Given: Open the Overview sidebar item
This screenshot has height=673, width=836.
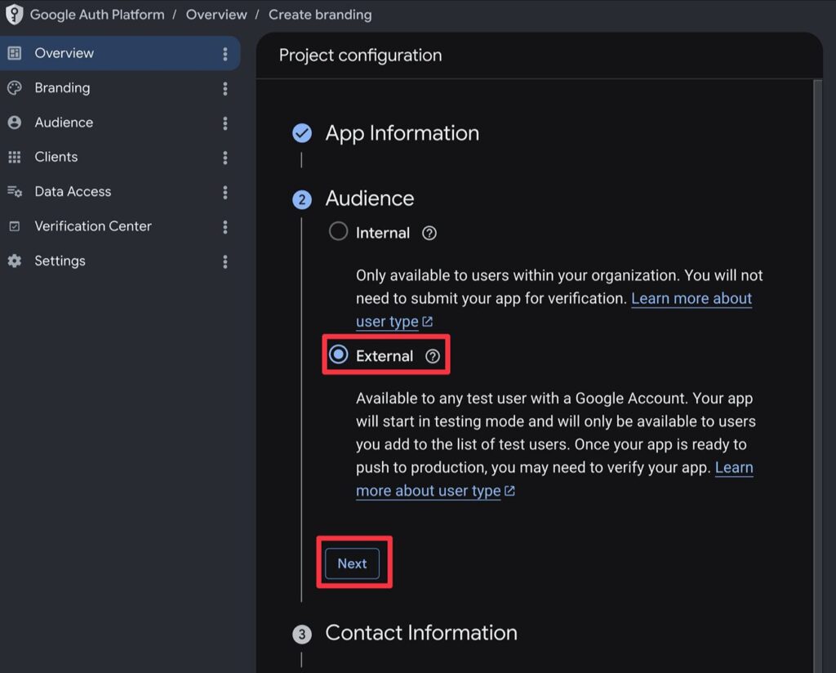Looking at the screenshot, I should (120, 53).
